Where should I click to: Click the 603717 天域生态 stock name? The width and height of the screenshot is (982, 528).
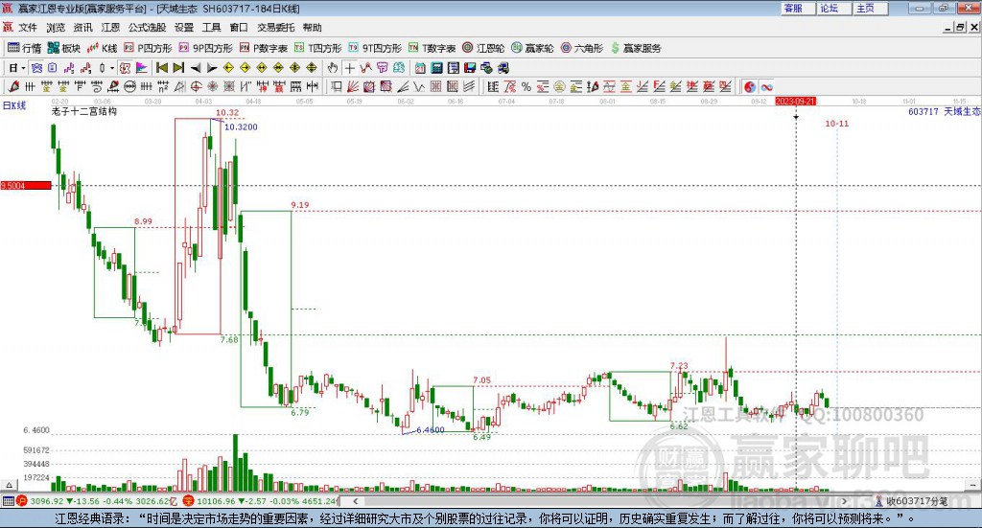(x=944, y=111)
